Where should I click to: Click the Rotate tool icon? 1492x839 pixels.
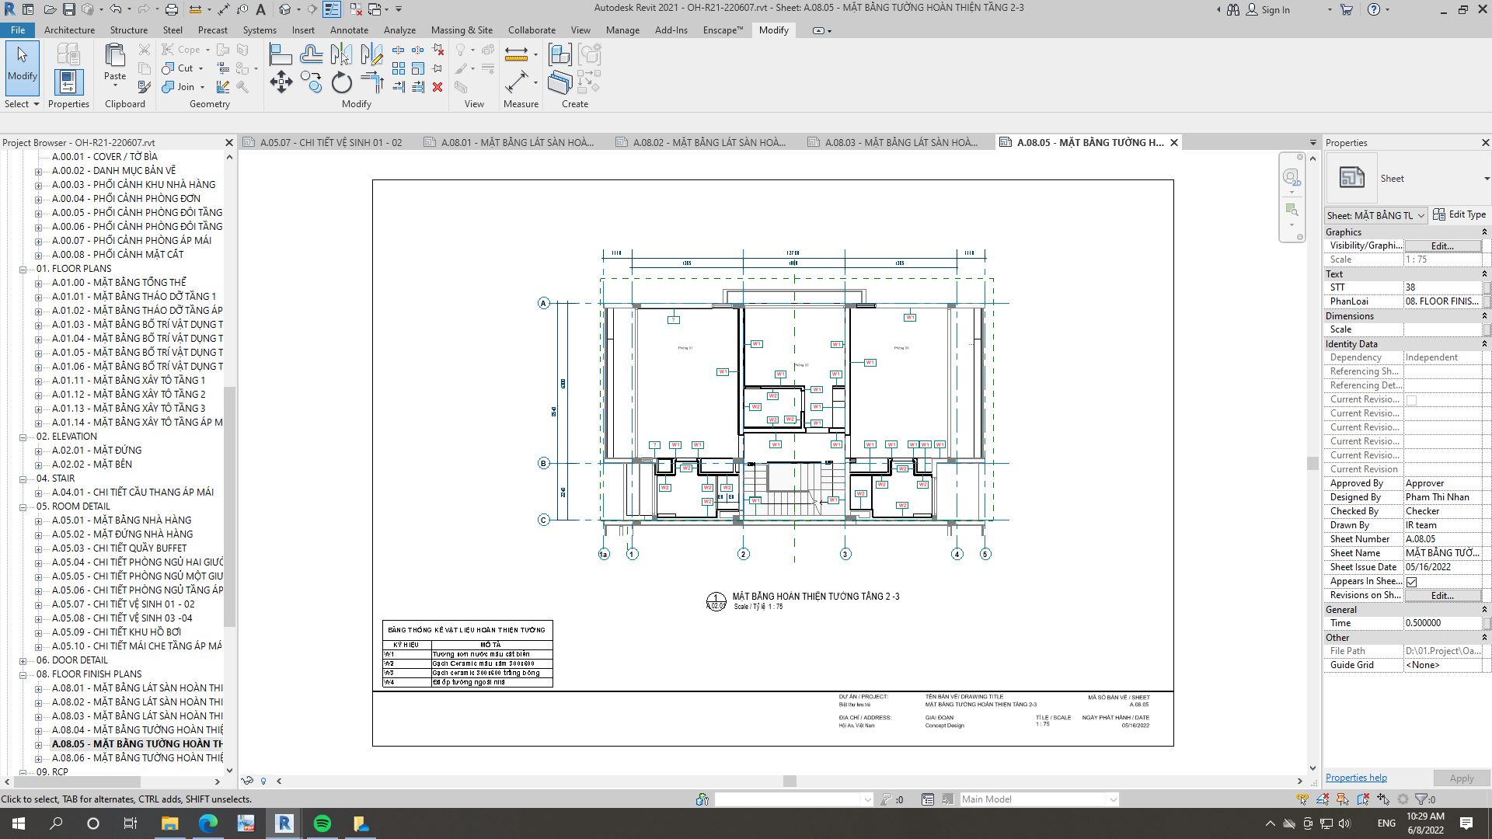tap(341, 82)
